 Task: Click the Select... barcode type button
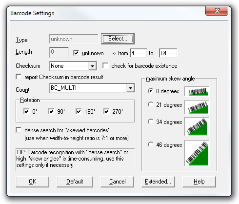point(118,39)
